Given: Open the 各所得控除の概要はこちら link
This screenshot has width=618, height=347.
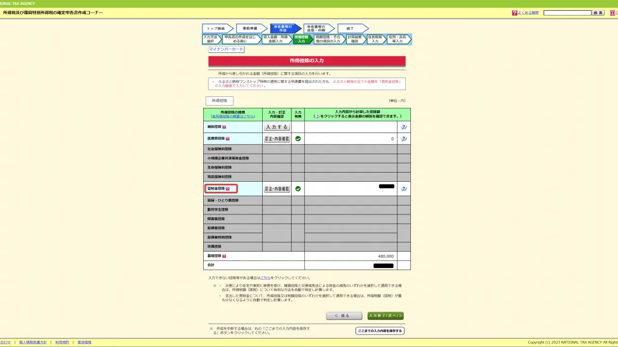Looking at the screenshot, I should [233, 117].
